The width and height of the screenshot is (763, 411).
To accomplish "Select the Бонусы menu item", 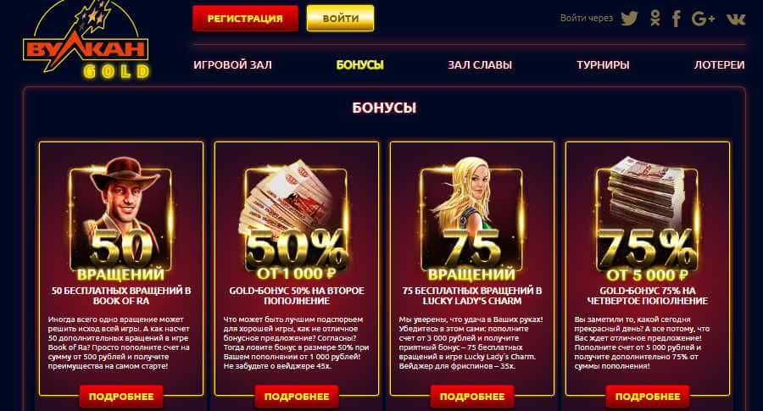I will [x=360, y=64].
